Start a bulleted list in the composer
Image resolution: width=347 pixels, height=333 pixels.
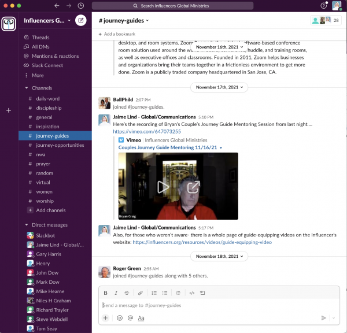(x=165, y=293)
